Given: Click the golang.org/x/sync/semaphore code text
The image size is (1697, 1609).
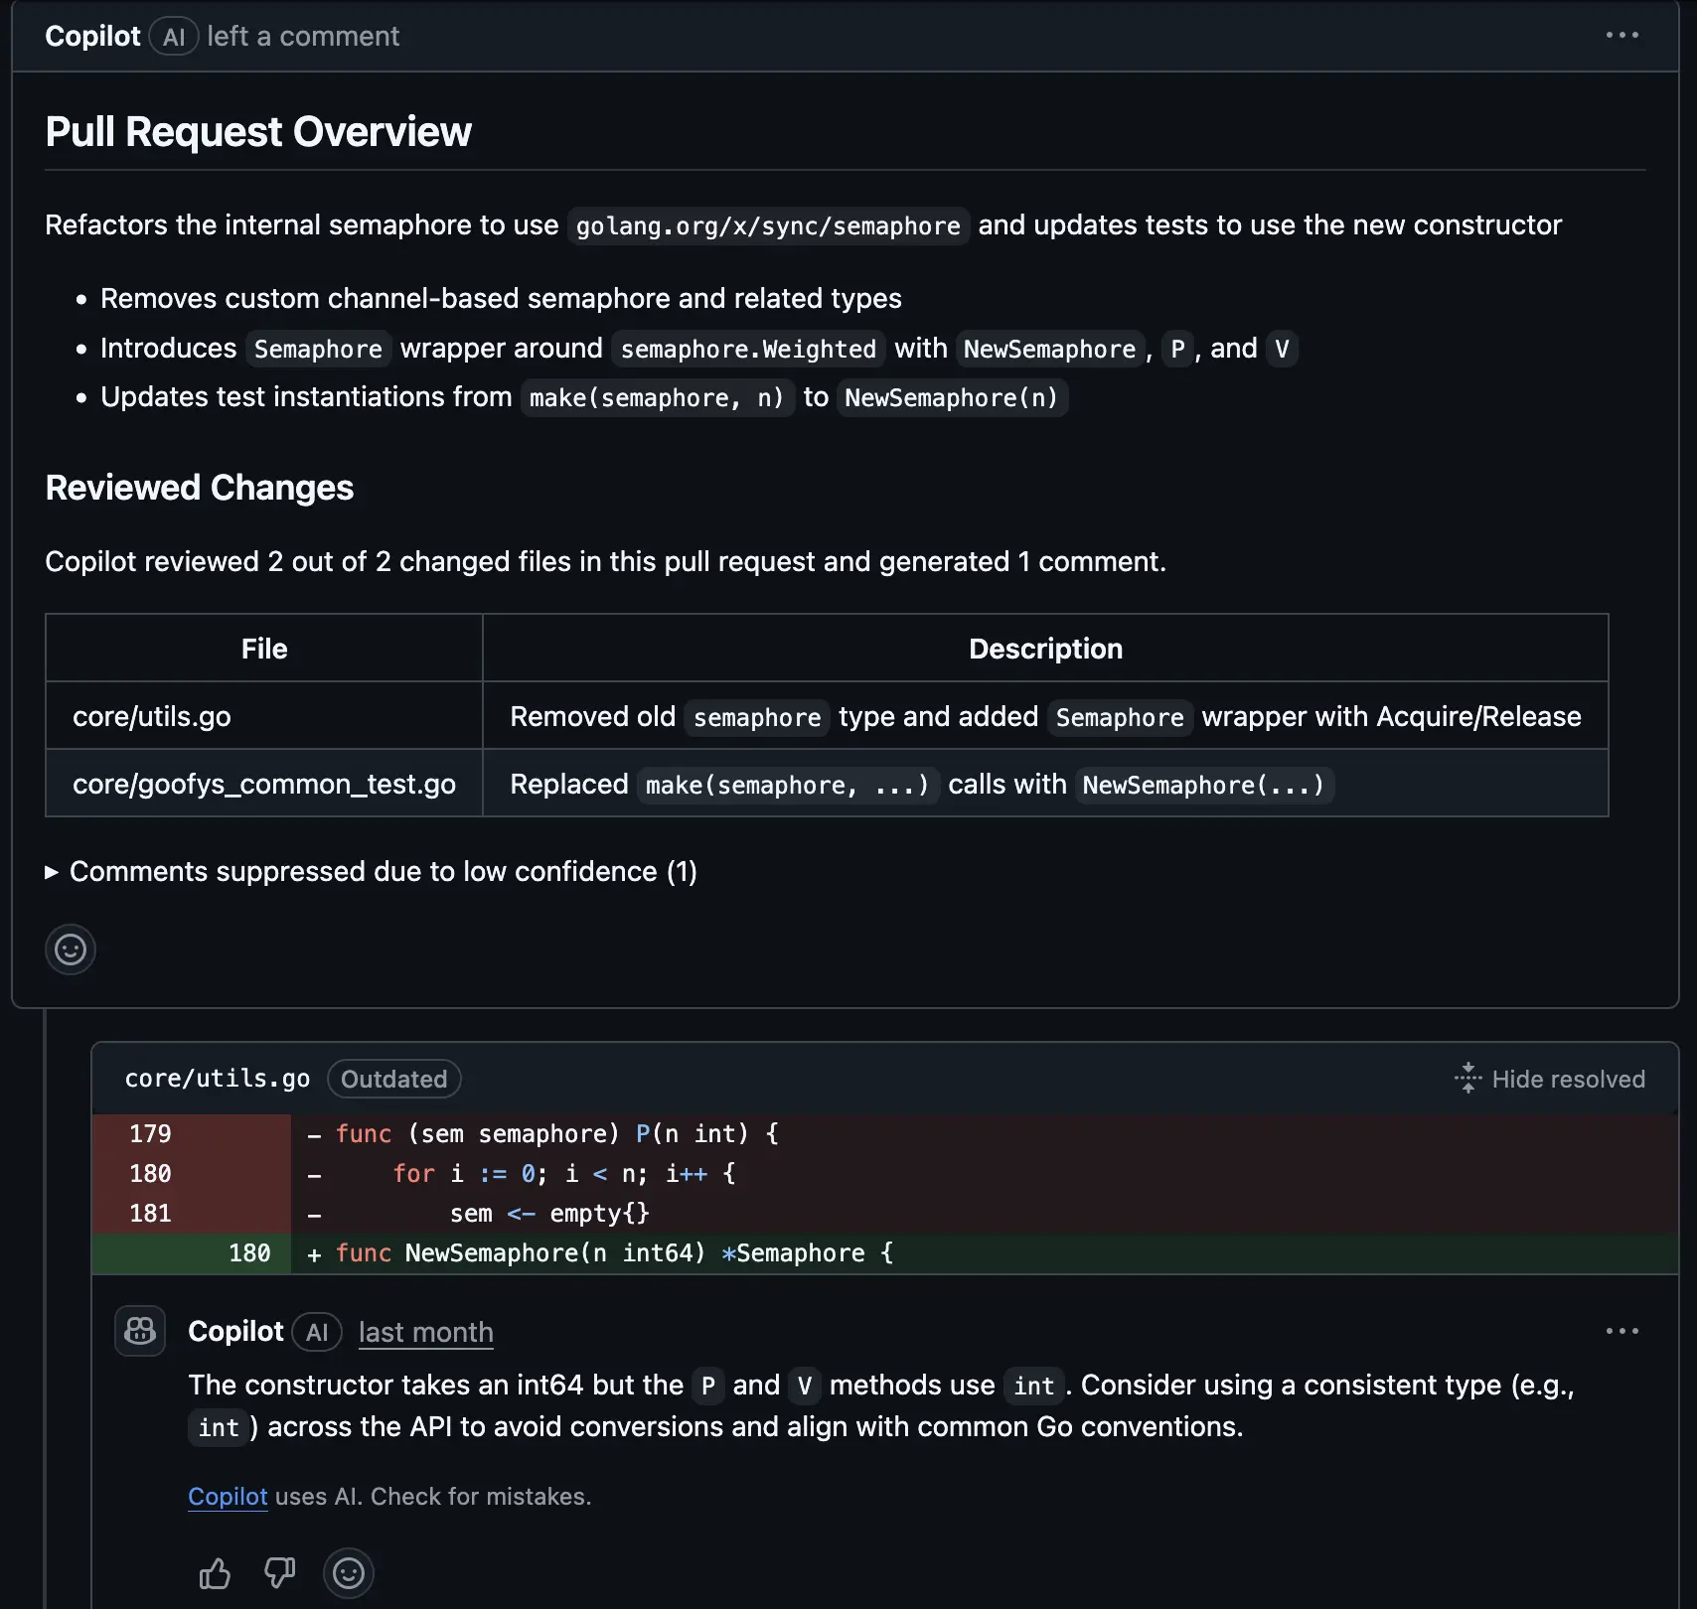Looking at the screenshot, I should coord(768,226).
